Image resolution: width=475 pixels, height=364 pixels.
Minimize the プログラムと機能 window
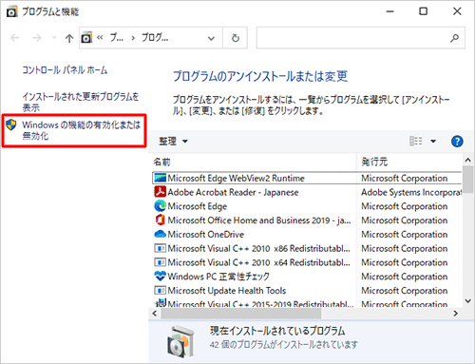(x=390, y=11)
